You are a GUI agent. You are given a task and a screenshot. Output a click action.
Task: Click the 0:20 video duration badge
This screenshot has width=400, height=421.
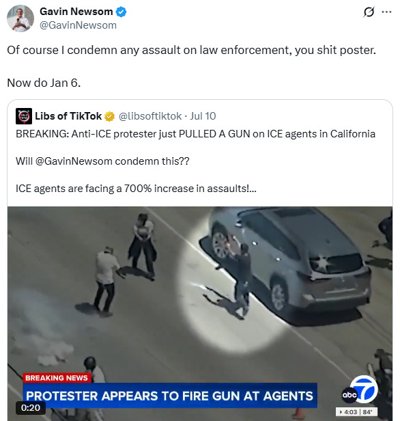pyautogui.click(x=31, y=407)
